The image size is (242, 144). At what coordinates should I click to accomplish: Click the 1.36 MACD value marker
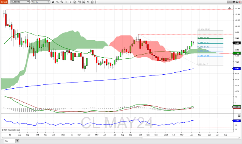click(237, 107)
